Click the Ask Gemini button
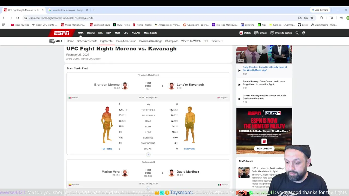Screen dimensions: 349x196 coord(320,10)
